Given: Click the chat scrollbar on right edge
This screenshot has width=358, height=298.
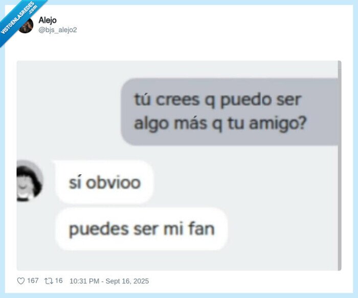Looking at the screenshot, I should click(x=340, y=166).
